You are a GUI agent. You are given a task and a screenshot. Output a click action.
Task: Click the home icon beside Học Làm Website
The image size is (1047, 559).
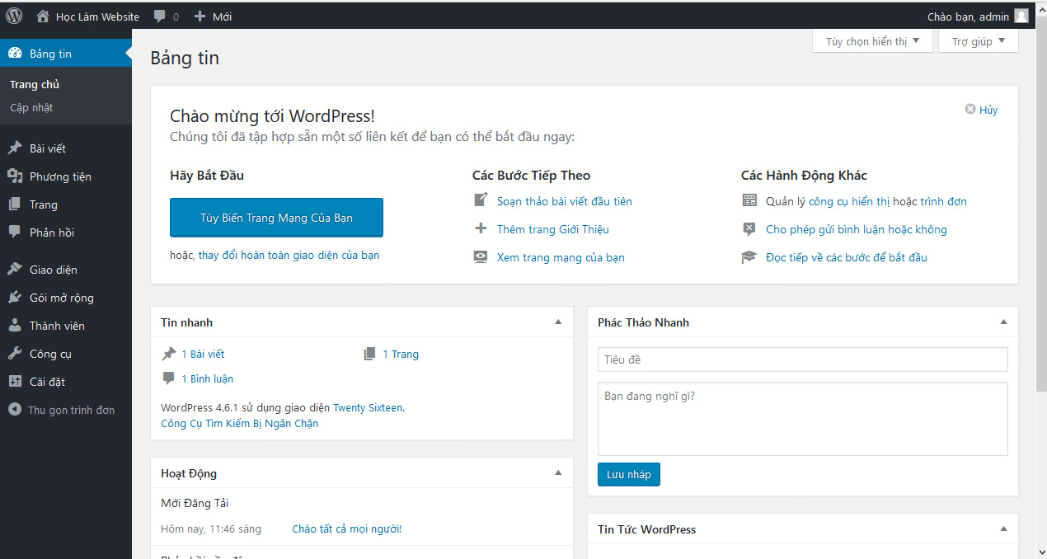coord(43,16)
